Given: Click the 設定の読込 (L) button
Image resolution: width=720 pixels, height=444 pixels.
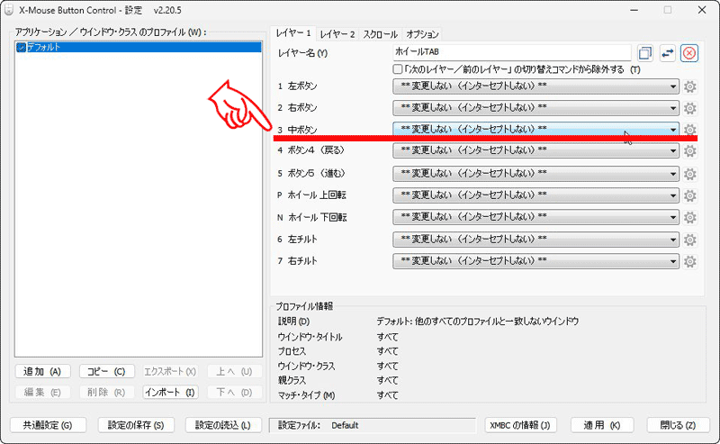Looking at the screenshot, I should tap(223, 425).
